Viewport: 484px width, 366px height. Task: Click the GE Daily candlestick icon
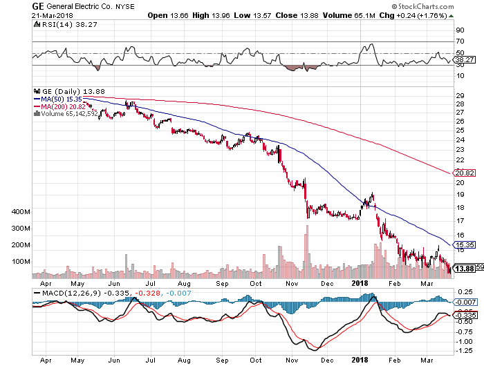pos(37,91)
